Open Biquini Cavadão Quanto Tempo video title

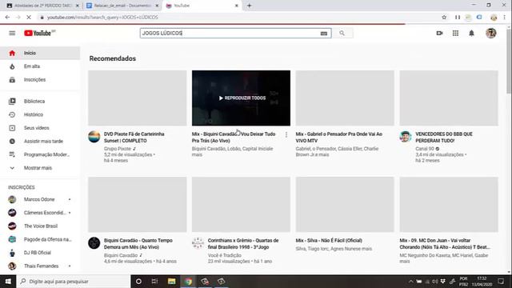tap(138, 243)
